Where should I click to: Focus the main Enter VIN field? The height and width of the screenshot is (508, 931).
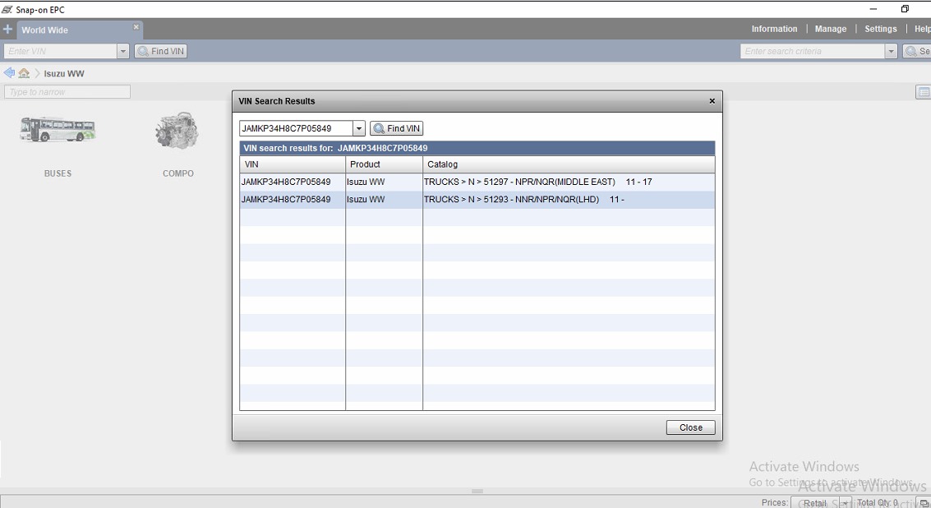tap(61, 51)
